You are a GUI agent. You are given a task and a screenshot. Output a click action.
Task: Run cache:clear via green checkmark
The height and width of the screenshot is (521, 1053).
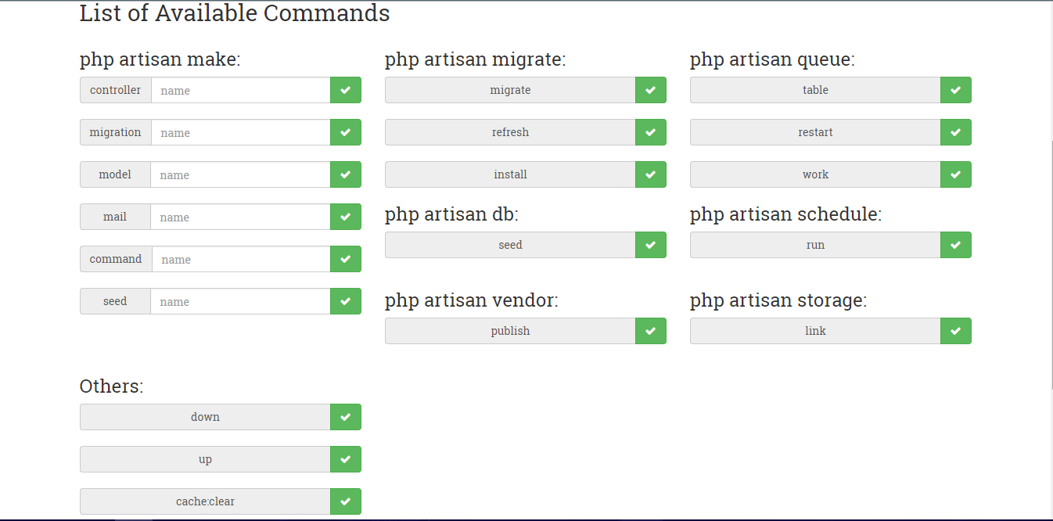pos(345,501)
